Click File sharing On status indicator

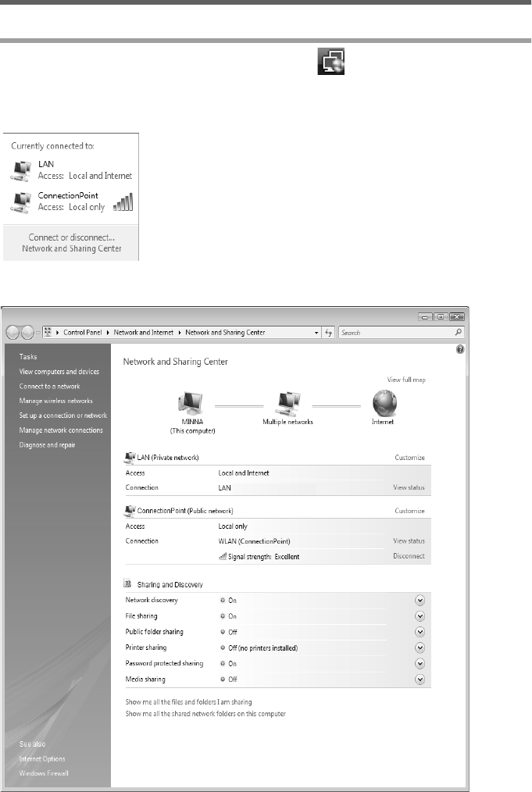223,616
